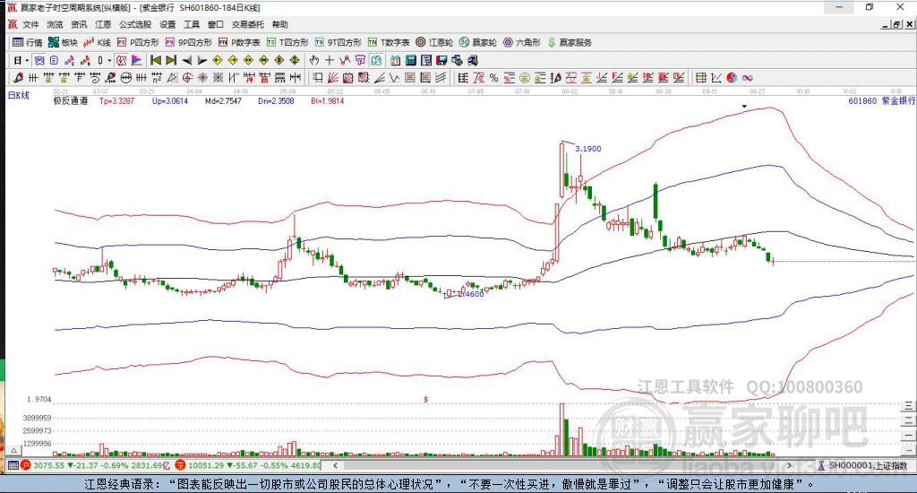Click the 3075.55 Shanghai index readout
917x493 pixels.
(48, 465)
